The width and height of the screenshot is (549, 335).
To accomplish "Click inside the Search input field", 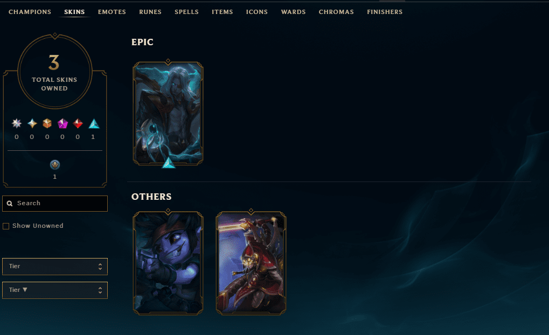I will [x=55, y=204].
